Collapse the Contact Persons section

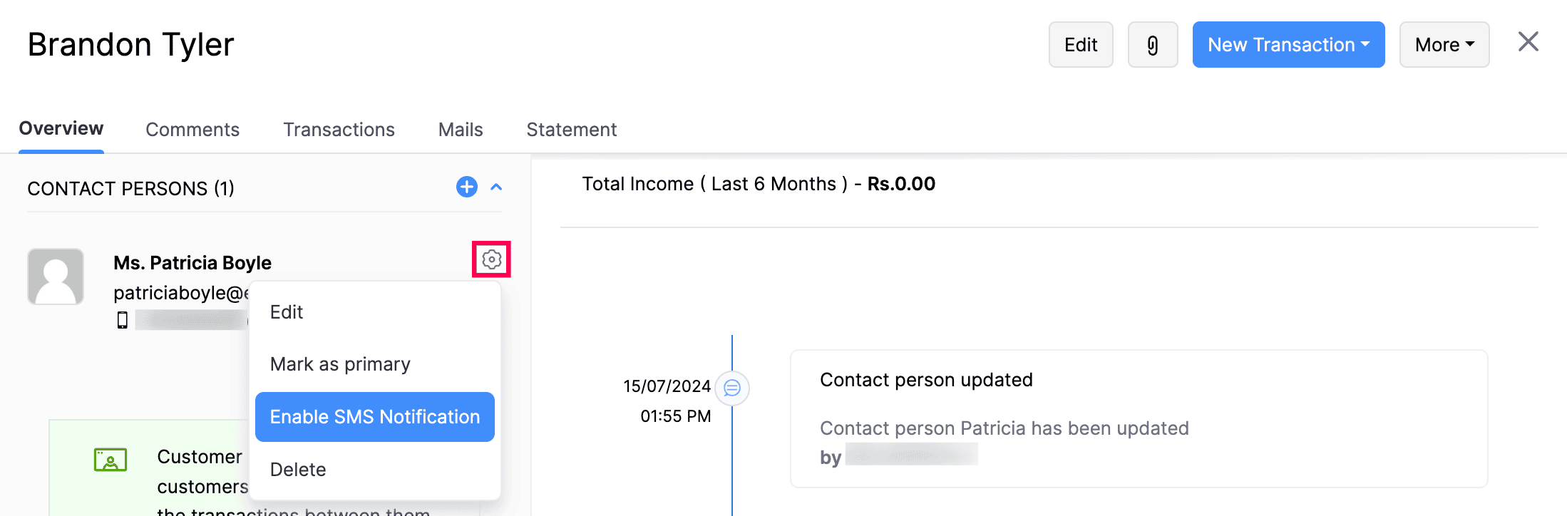tap(497, 187)
